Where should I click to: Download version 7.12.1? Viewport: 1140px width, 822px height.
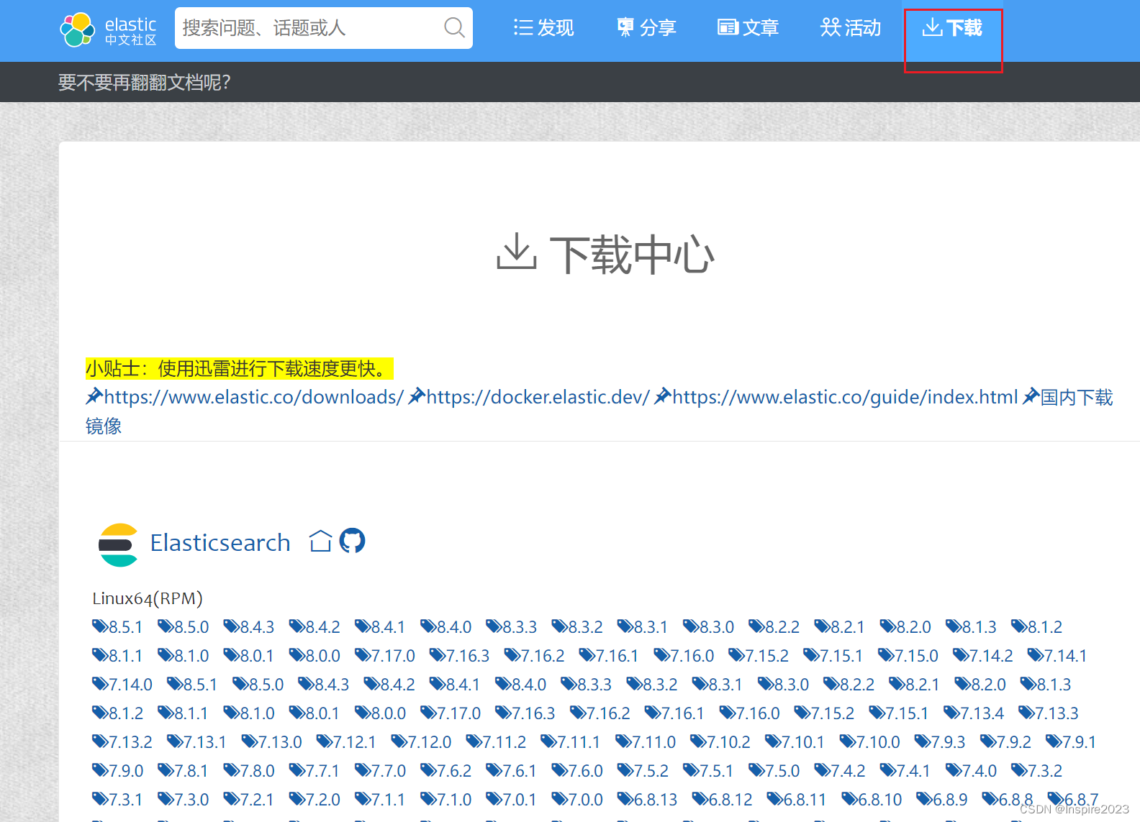[346, 742]
